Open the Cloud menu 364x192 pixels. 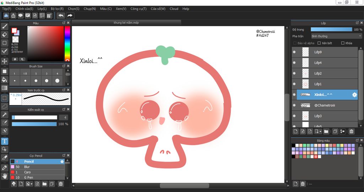[x=174, y=9]
